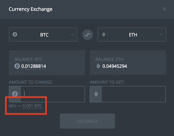The image size is (174, 136).
Task: Click the 0.001 BTC minimum amount link
Action: pyautogui.click(x=32, y=106)
